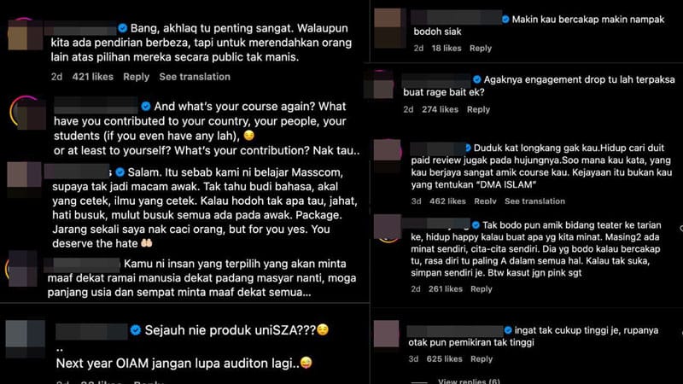Reply to the 'bodoh siak' comment
Screen dimensions: 683x384
(481, 49)
